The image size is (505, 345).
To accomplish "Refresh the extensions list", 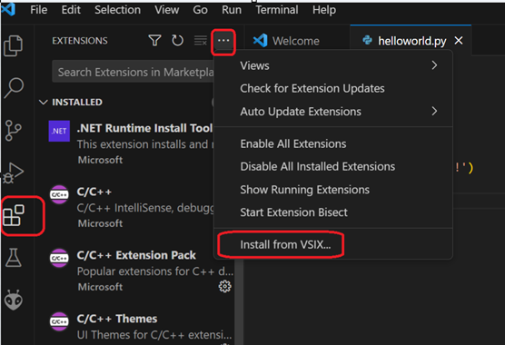I will coord(177,41).
